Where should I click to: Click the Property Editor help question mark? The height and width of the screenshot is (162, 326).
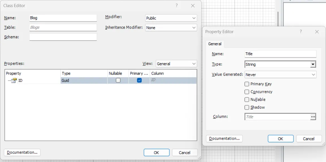pos(301,32)
